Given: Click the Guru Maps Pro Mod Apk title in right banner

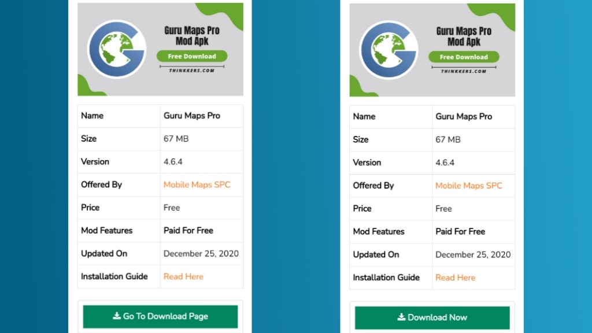Looking at the screenshot, I should 464,36.
